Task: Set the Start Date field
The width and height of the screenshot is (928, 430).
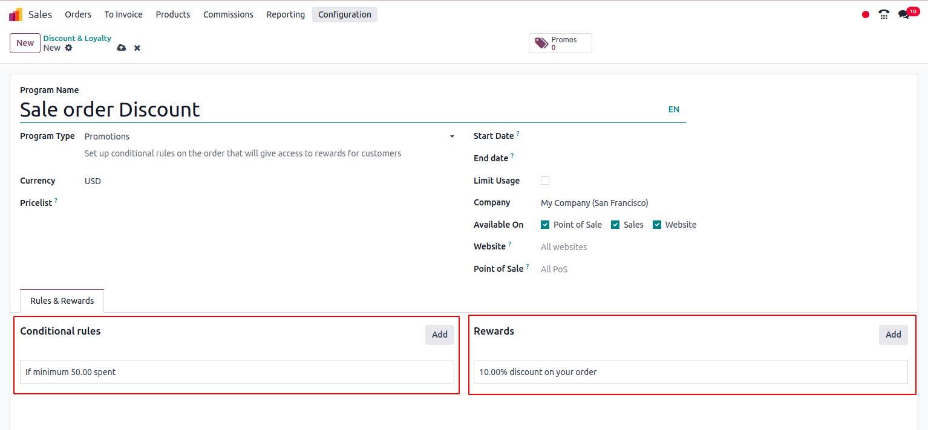Action: pos(724,136)
